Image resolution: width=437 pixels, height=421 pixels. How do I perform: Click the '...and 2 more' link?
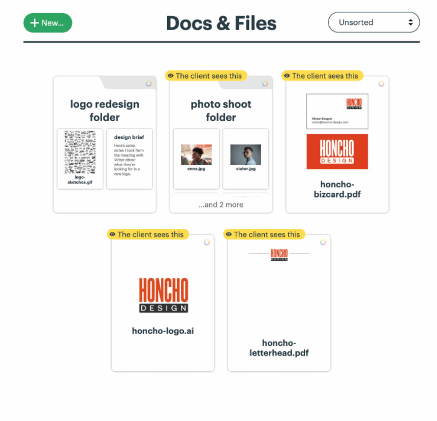[221, 204]
